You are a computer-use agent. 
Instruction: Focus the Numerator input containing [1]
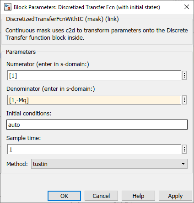click(94, 75)
